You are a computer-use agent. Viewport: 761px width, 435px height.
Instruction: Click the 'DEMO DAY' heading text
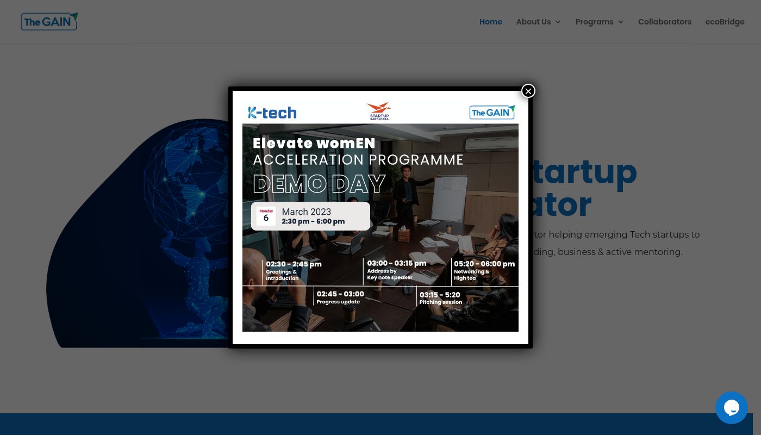(x=320, y=184)
